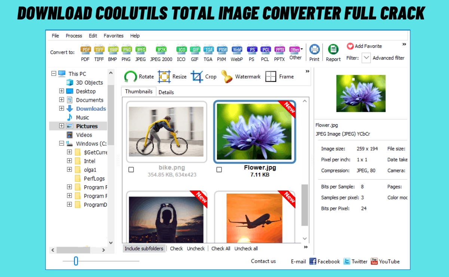This screenshot has width=449, height=277.
Task: Click the Contact us link
Action: pos(263,261)
